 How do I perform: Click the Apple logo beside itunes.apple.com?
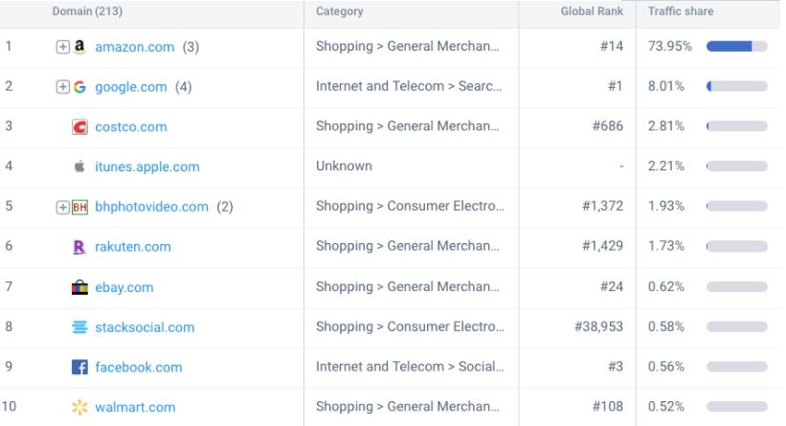point(80,167)
